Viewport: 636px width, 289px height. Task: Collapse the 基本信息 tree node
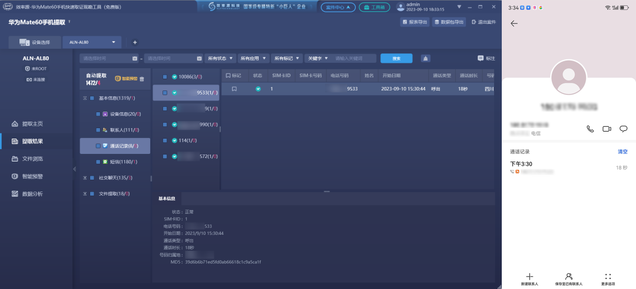coord(85,98)
